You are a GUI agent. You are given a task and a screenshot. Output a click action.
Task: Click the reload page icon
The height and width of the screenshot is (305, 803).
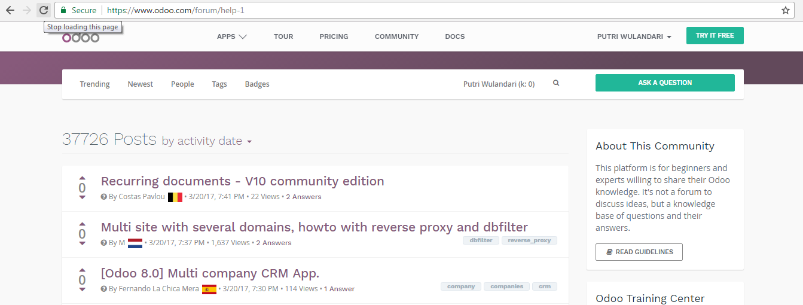click(x=44, y=10)
